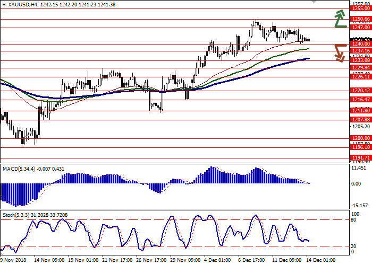This screenshot has width=372, height=265.
Task: Click the 1255.00 red price level label
Action: tap(360, 9)
